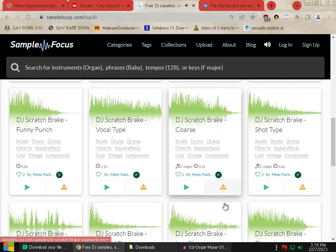Click the Dj stop tag on Vocal Type card
Image resolution: width=336 pixels, height=252 pixels.
(x=134, y=141)
